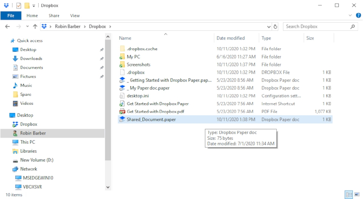
Task: Open Music in the navigation pane
Action: coord(26,86)
